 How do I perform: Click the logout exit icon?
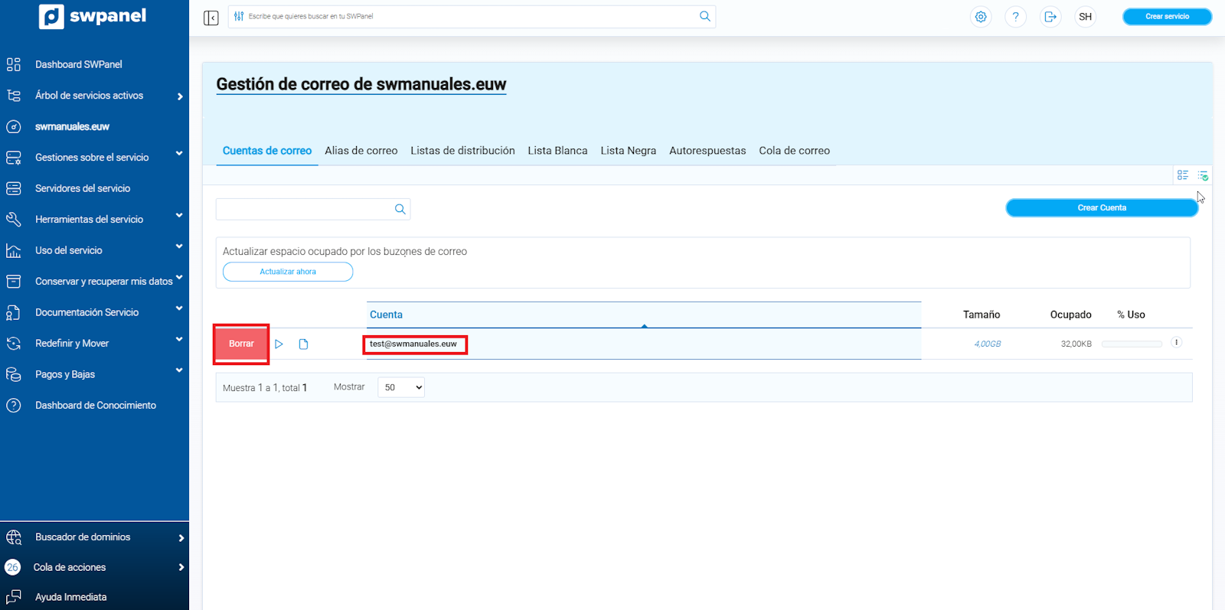tap(1050, 17)
